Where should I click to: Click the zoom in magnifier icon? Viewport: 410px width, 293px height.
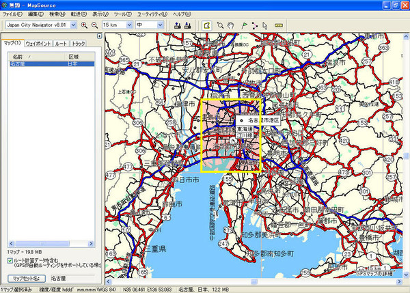pyautogui.click(x=85, y=25)
